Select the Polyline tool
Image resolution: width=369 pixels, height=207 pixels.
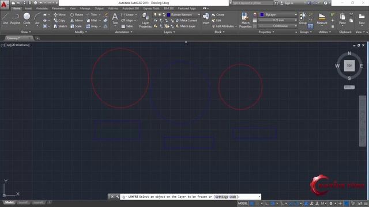(15, 19)
